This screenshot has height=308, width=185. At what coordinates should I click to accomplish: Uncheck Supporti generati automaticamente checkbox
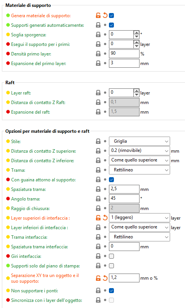click(x=112, y=25)
